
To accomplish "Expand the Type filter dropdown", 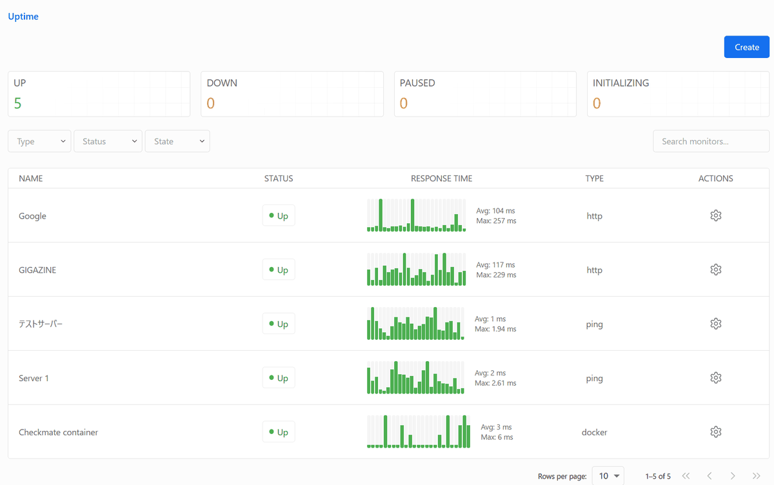I will click(x=39, y=141).
